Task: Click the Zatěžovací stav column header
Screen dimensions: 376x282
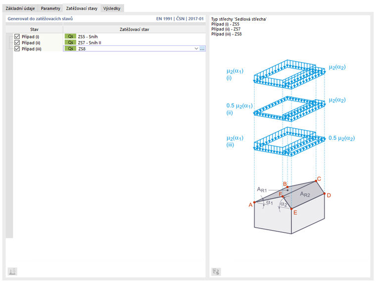Action: [x=134, y=30]
